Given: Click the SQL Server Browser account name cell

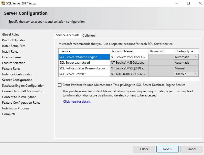Looking at the screenshot, I should (x=129, y=74).
